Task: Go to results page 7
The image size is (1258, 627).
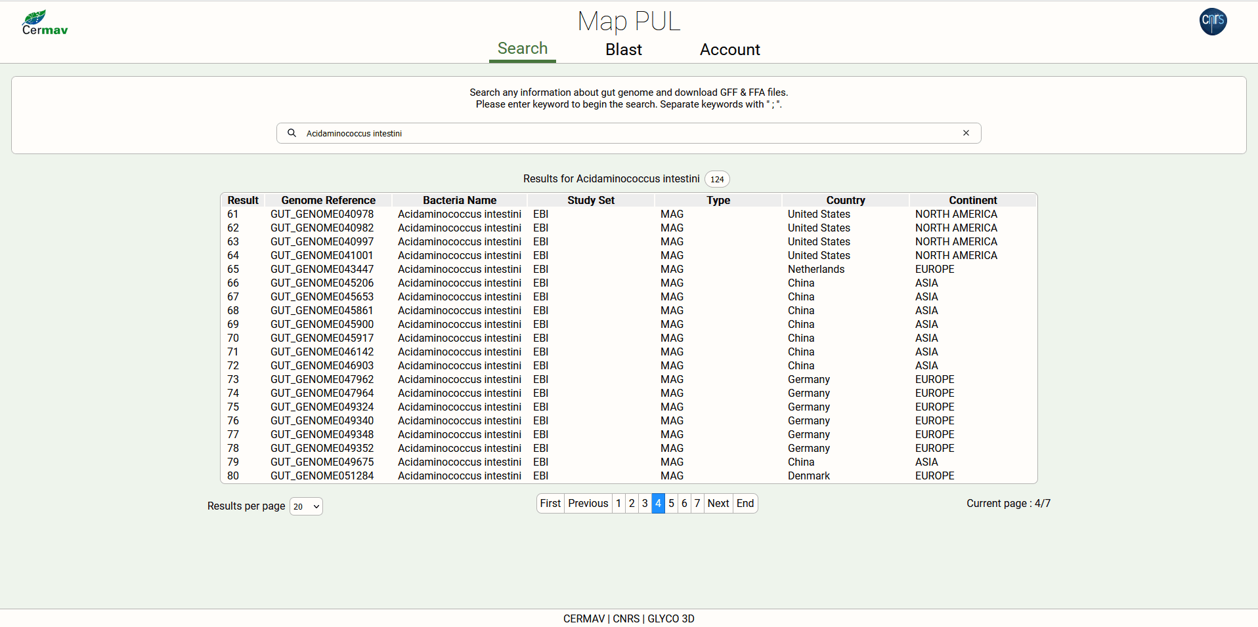Action: point(697,504)
